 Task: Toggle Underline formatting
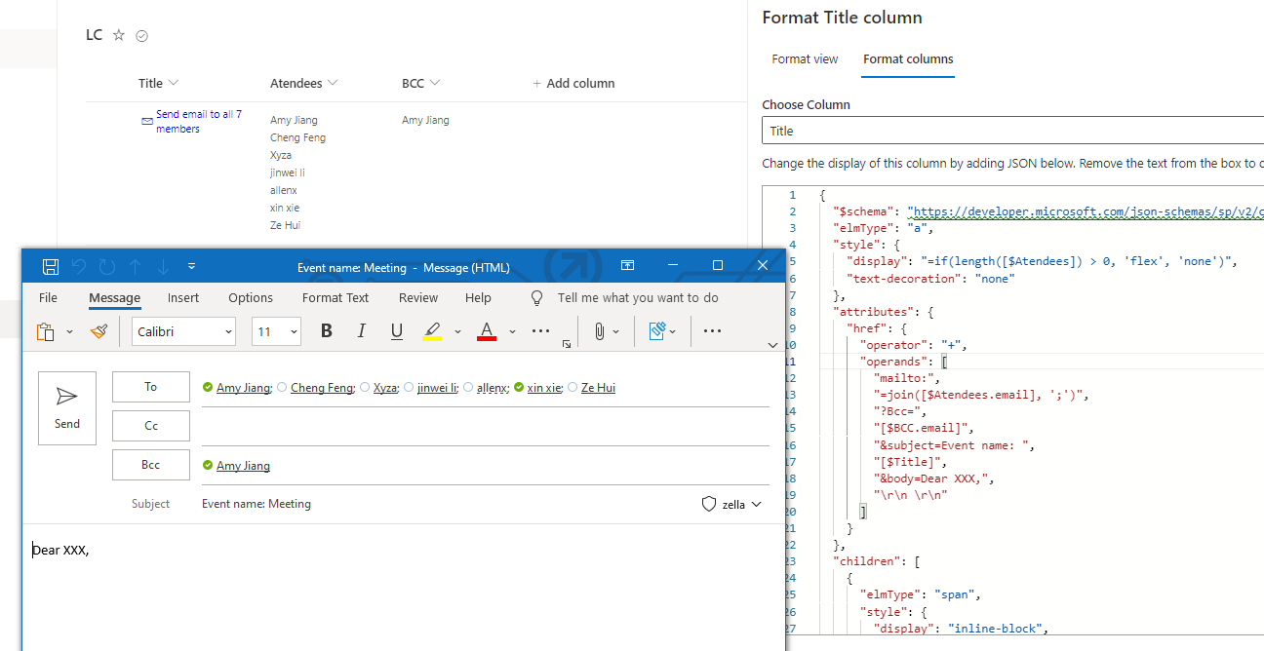point(396,331)
